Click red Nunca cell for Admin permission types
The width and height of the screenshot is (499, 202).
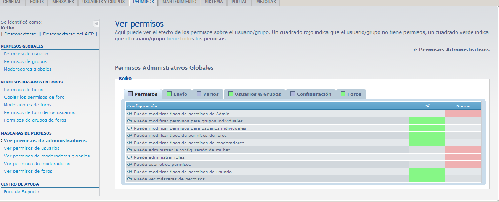(463, 114)
